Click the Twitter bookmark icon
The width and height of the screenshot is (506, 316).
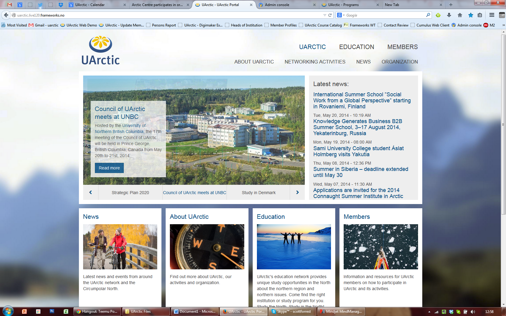pos(40,5)
